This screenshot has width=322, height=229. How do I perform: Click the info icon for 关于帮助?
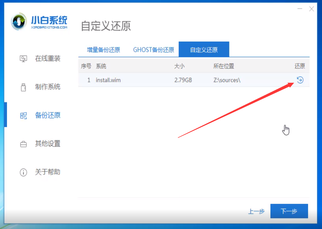23,172
